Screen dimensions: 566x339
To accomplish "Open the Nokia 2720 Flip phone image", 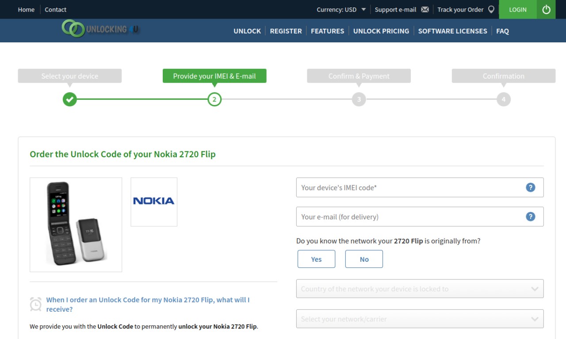I will click(76, 225).
